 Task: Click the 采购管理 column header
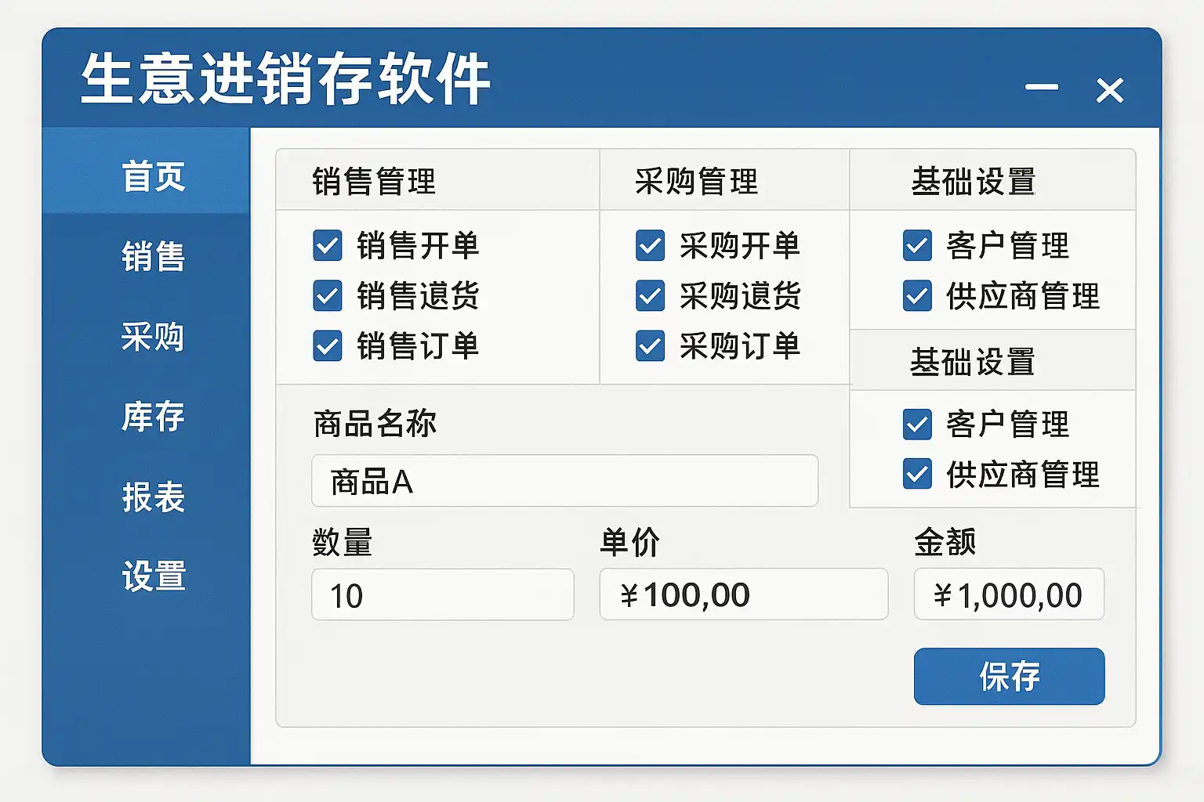coord(696,182)
